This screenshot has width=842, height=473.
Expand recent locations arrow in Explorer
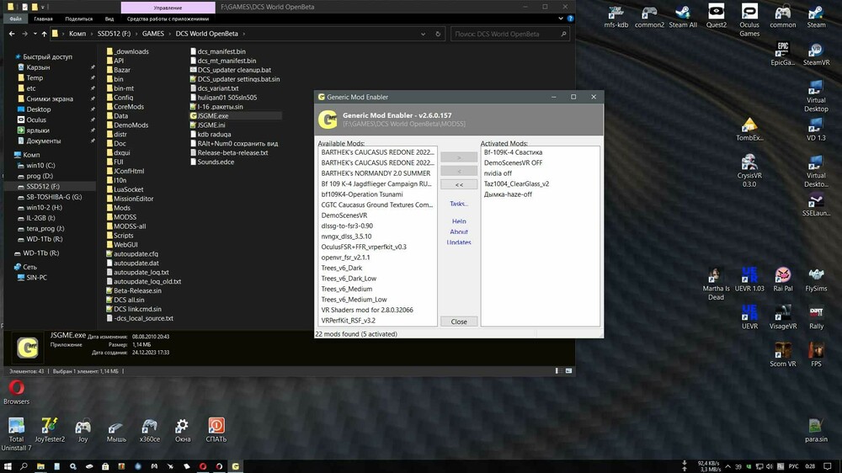pyautogui.click(x=35, y=34)
